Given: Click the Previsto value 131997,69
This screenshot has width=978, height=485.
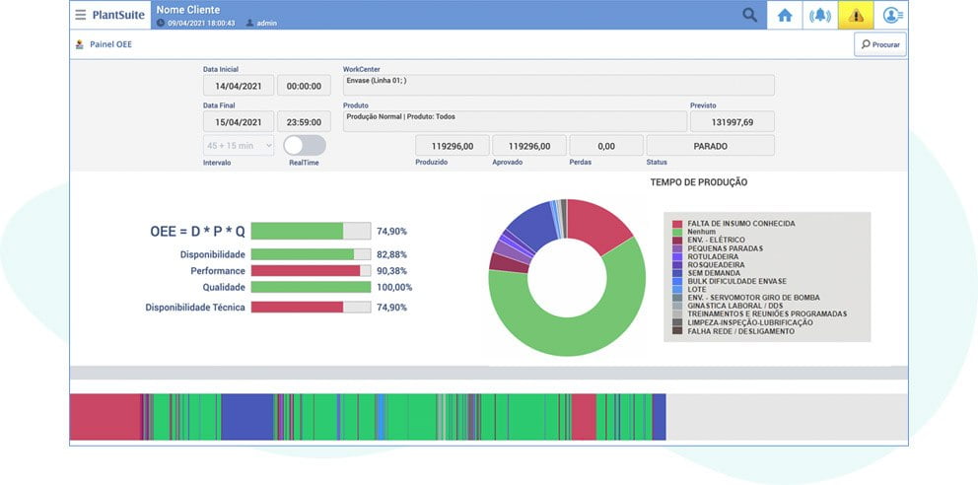Looking at the screenshot, I should [733, 121].
